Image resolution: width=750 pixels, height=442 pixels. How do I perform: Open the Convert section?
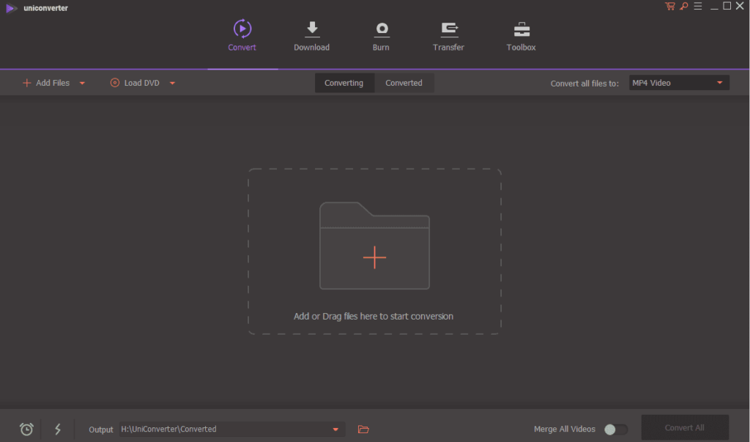(x=242, y=35)
